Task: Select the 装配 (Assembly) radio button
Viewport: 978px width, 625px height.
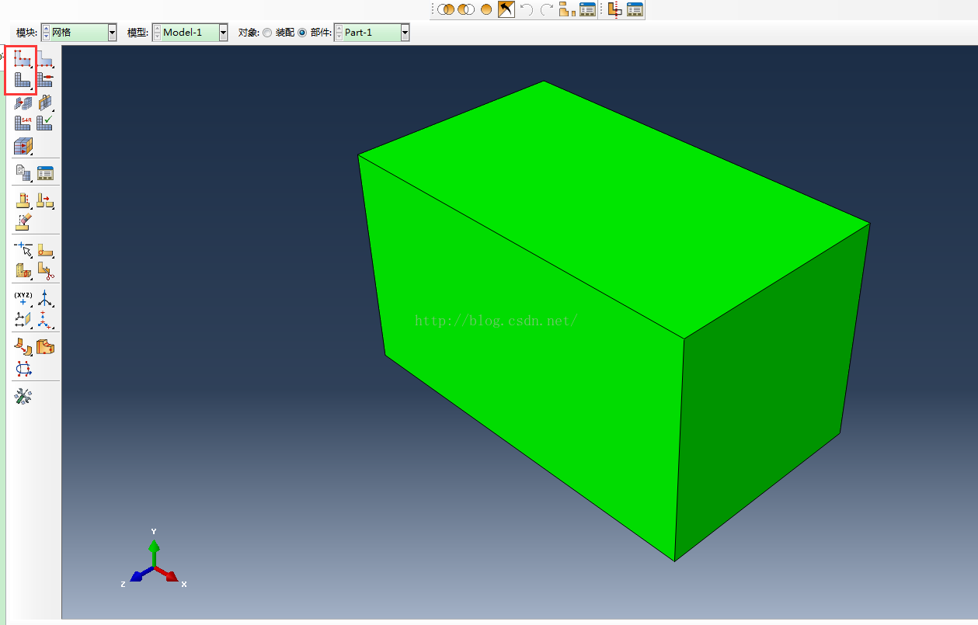Action: coord(268,33)
